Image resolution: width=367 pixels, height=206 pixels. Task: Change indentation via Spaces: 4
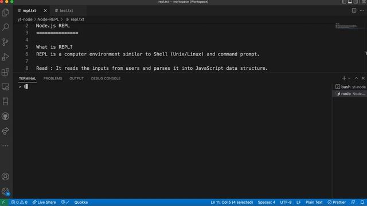(x=266, y=202)
